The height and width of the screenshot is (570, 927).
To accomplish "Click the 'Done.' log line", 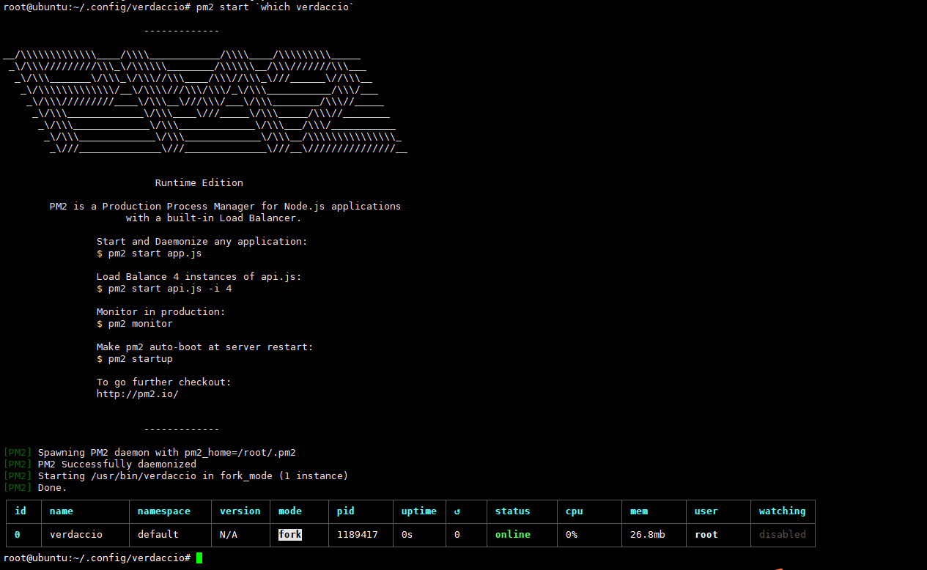I will 52,488.
